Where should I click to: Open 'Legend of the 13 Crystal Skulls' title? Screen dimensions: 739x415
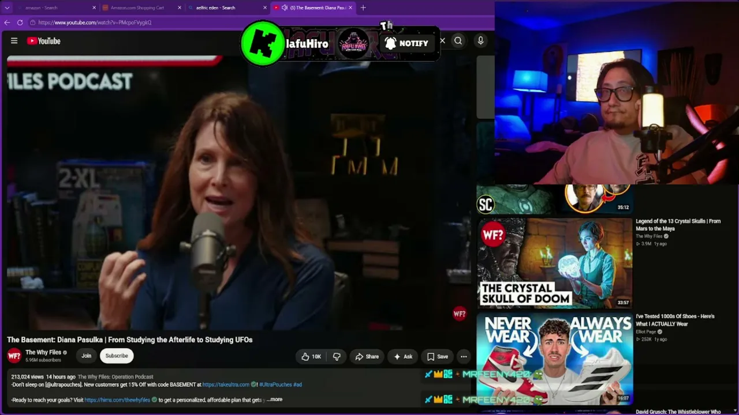pyautogui.click(x=678, y=225)
